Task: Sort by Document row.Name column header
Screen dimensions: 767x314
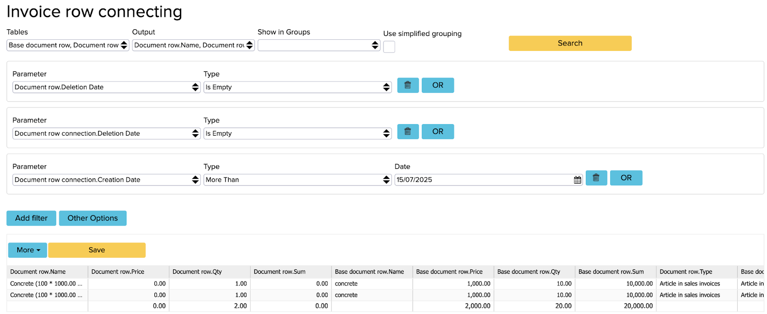Action: pos(38,272)
